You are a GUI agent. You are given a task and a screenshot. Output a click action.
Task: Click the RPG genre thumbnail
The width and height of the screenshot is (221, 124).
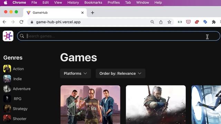coord(7,99)
